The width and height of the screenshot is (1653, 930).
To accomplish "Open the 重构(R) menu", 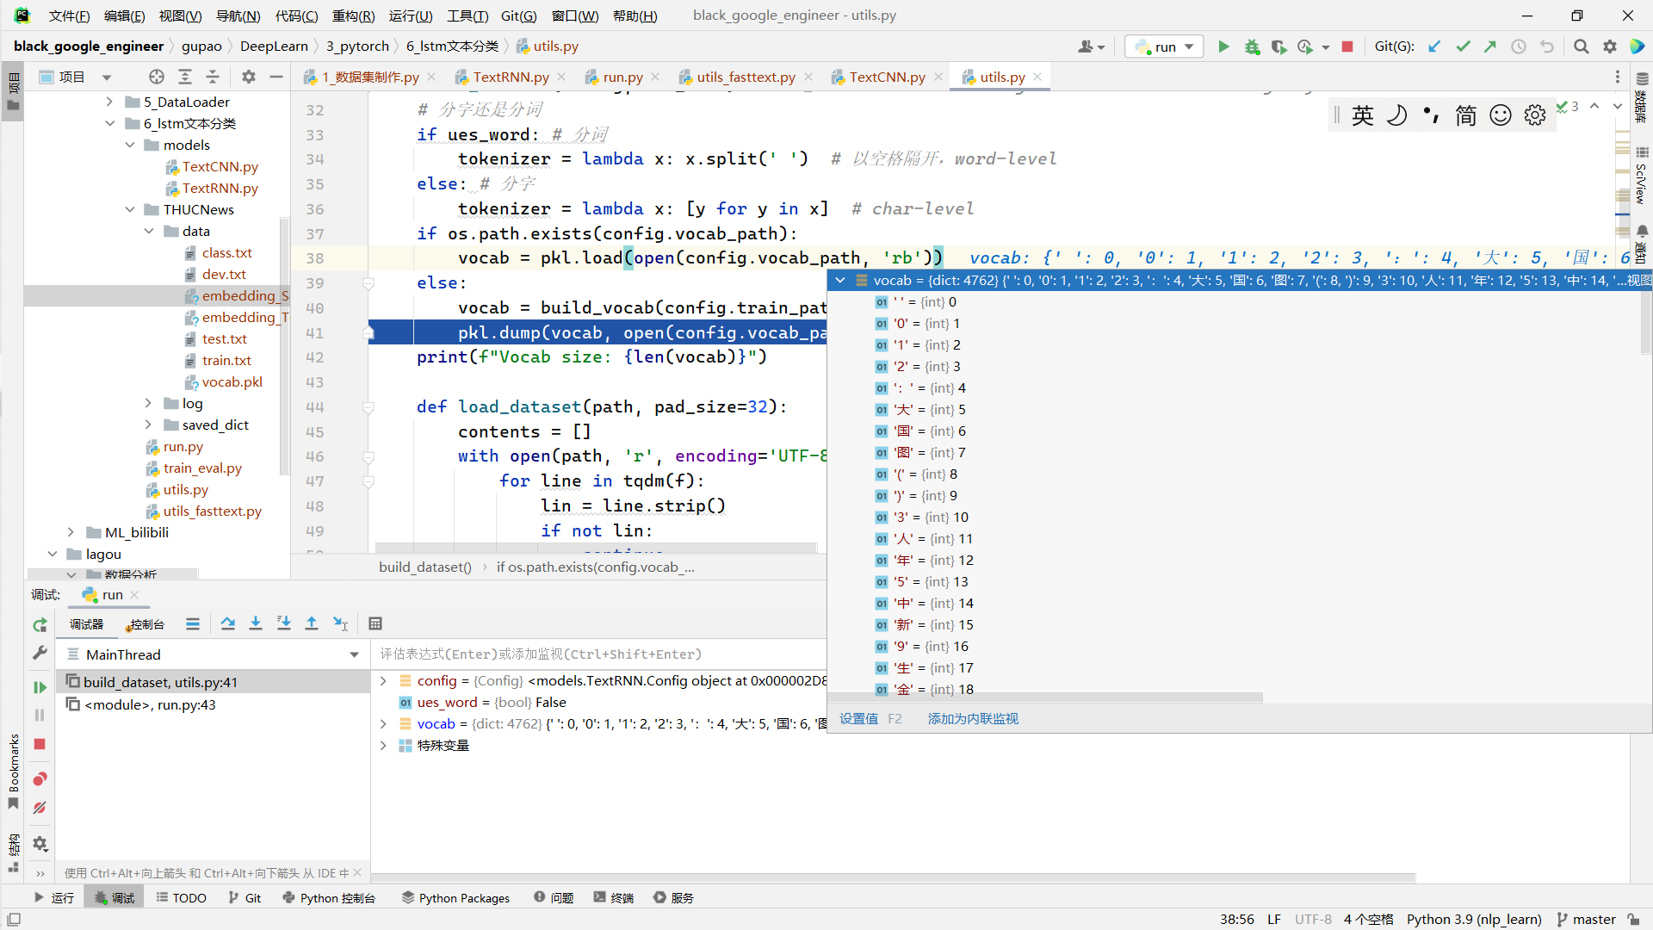I will tap(353, 15).
